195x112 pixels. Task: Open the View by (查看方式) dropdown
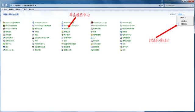[x=181, y=14]
